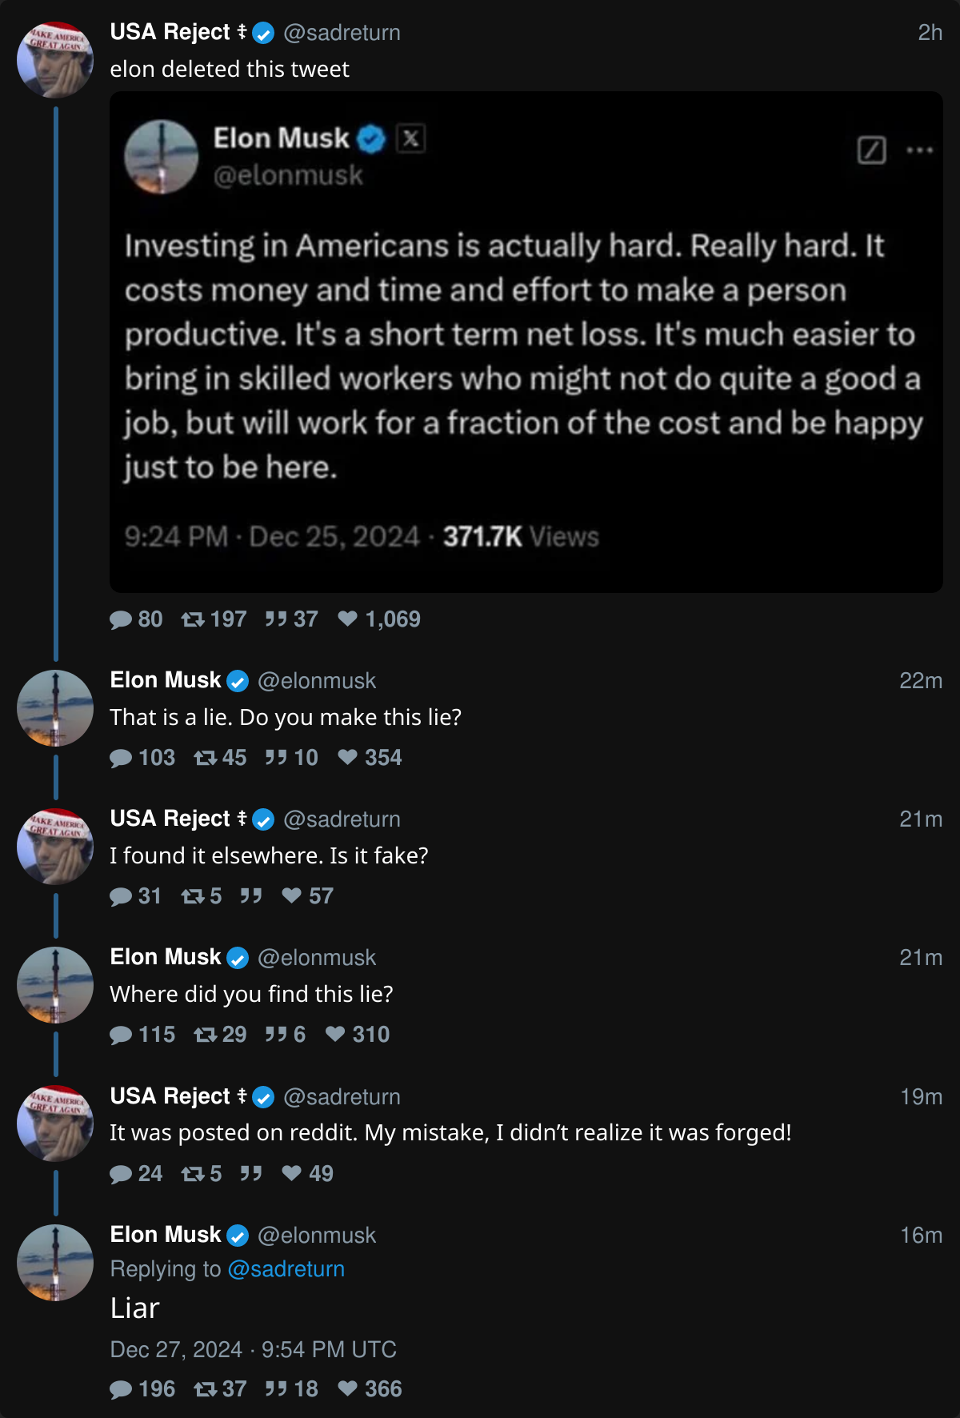Viewport: 960px width, 1418px height.
Task: Open the embedded Elon Musk tweet screenshot
Action: click(x=526, y=342)
